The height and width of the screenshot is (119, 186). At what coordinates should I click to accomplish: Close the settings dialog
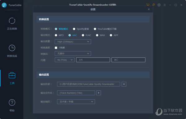[x=149, y=9]
